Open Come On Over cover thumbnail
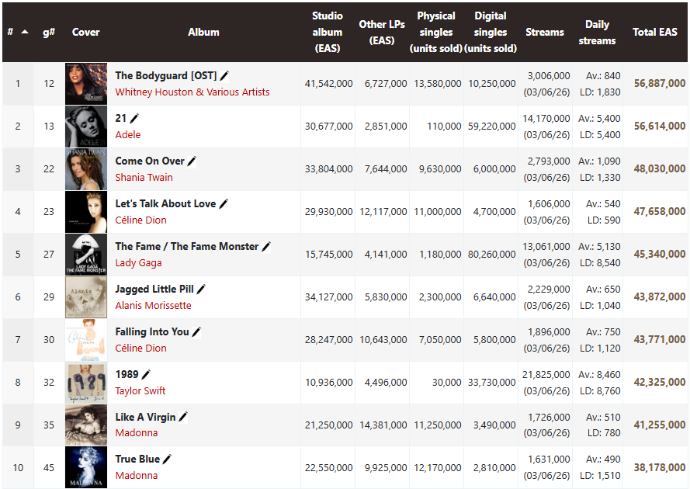The height and width of the screenshot is (489, 690). 86,169
